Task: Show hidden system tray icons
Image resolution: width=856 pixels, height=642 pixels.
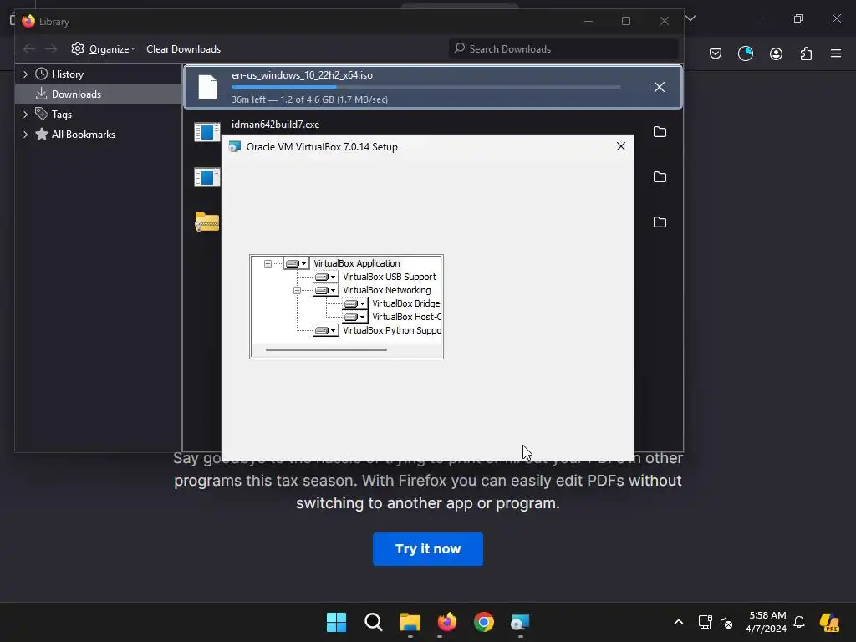Action: pyautogui.click(x=679, y=622)
